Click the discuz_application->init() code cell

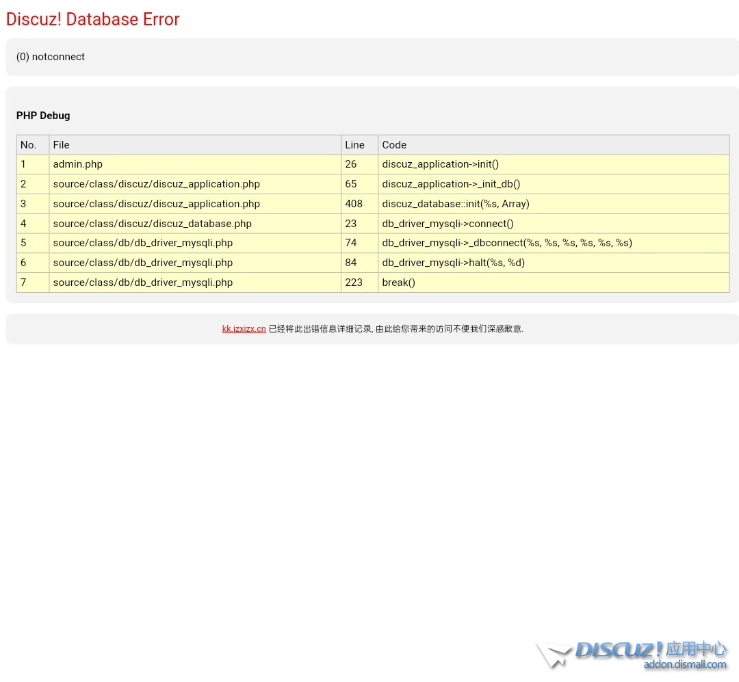point(440,164)
